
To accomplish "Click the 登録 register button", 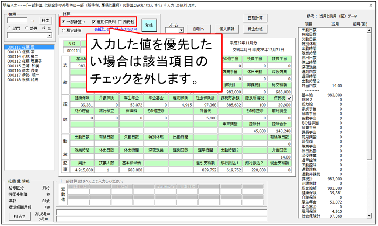I will pos(149,25).
